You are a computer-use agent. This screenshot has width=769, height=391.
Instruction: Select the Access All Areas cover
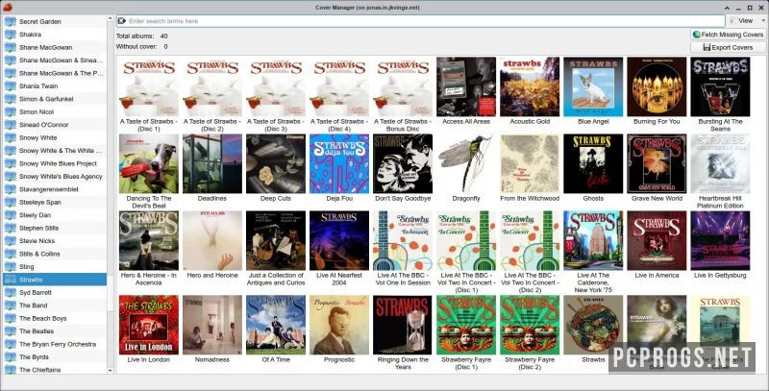click(466, 86)
